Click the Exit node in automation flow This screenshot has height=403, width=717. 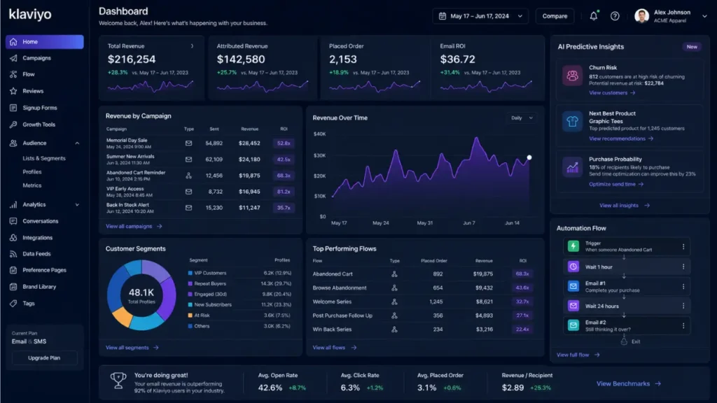point(630,341)
